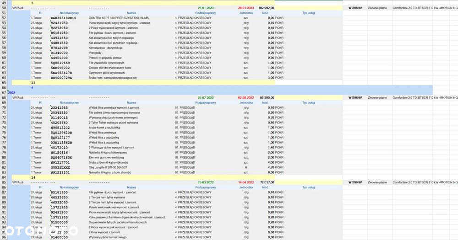Select part number 20345550
Image resolution: width=458 pixels, height=240 pixels.
59,112
